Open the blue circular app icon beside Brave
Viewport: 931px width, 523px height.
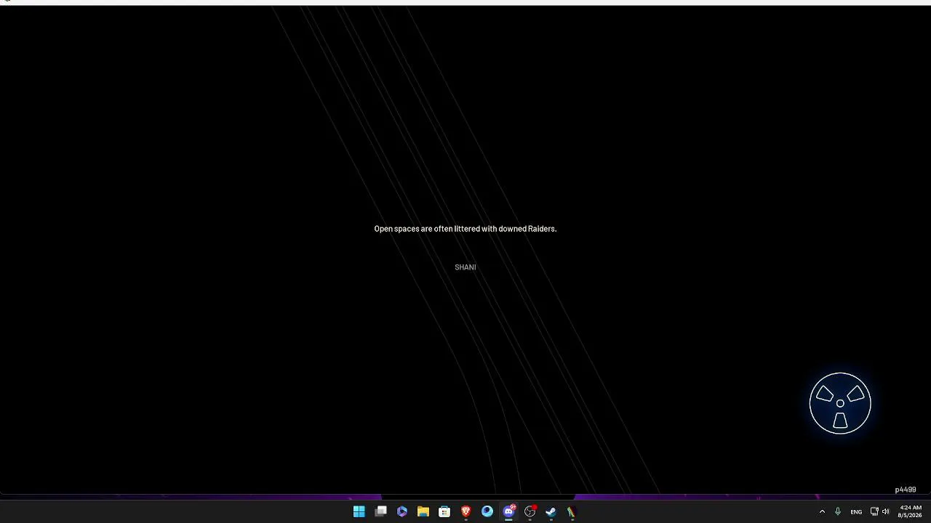(x=487, y=511)
